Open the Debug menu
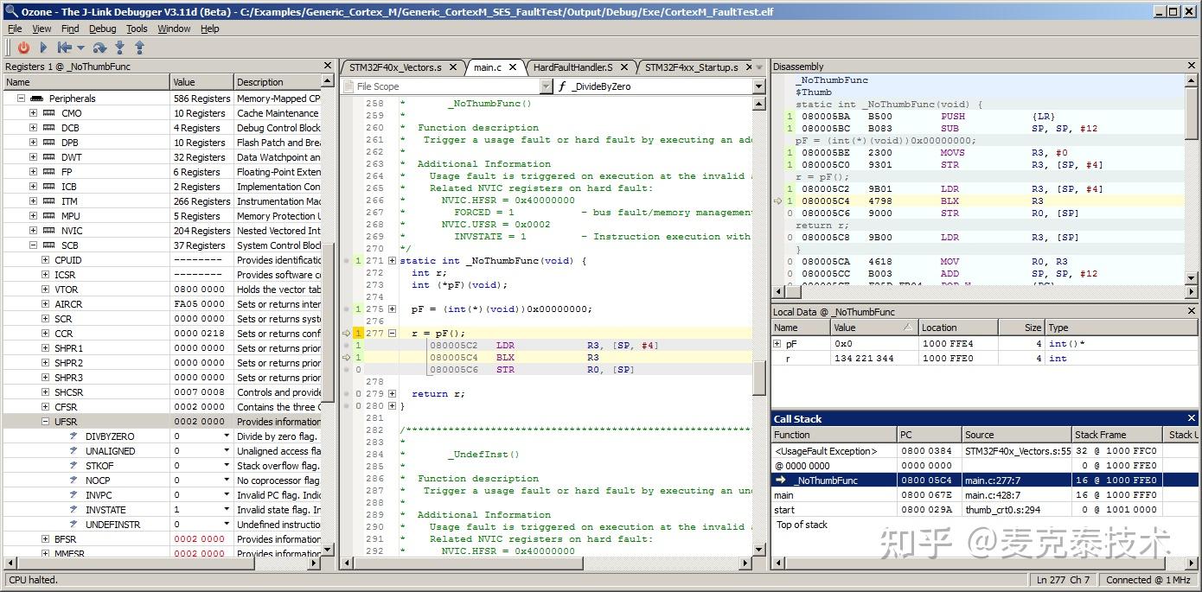Viewport: 1202px width, 592px height. [102, 29]
